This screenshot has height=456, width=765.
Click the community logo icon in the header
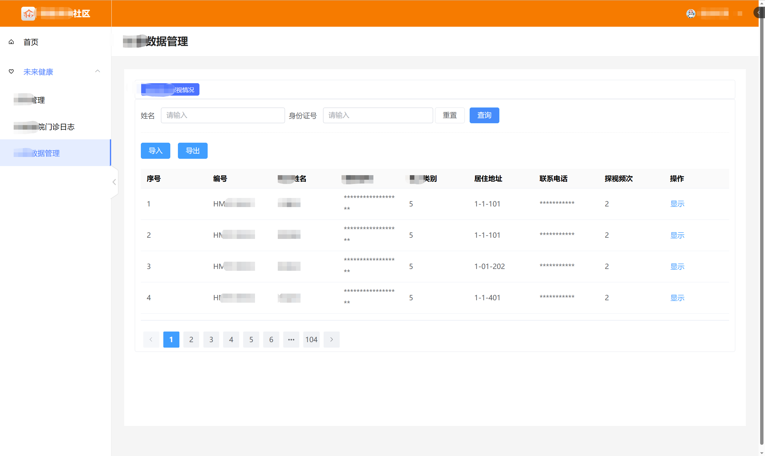(x=28, y=14)
